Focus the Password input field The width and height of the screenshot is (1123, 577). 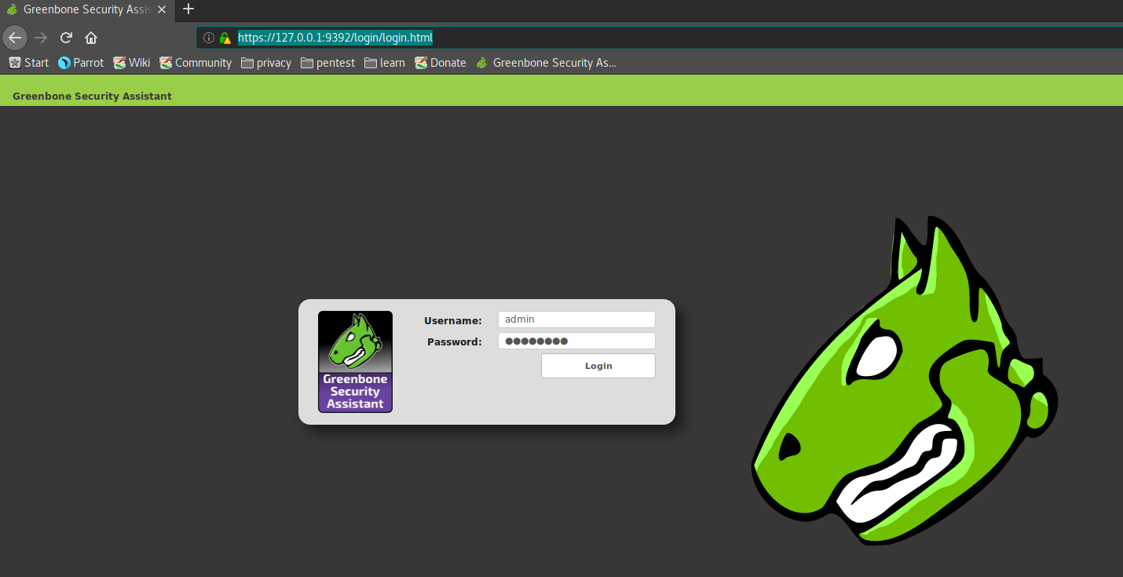[576, 341]
